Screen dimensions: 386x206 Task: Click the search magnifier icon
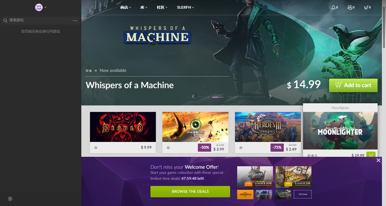point(5,20)
